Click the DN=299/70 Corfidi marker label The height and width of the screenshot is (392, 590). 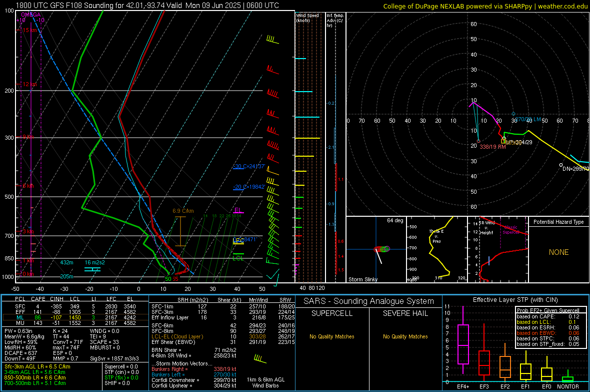[575, 169]
